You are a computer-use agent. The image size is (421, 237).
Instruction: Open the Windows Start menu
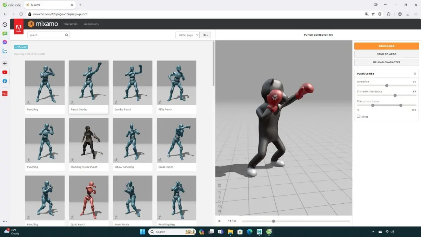tap(143, 232)
